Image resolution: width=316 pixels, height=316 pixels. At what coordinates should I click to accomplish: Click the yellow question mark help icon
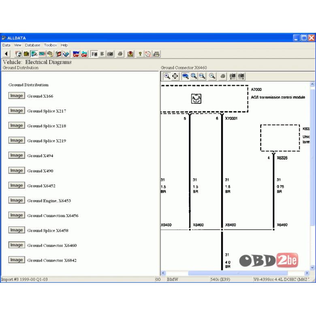140,54
